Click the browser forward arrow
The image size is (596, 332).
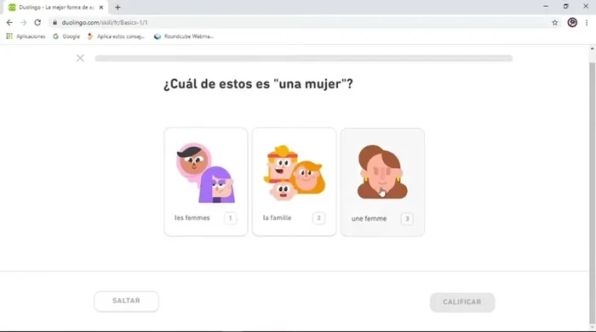[x=24, y=23]
